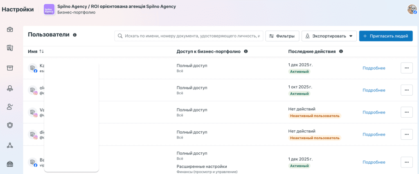Sort users by the Имя column
The height and width of the screenshot is (174, 419).
pos(41,51)
